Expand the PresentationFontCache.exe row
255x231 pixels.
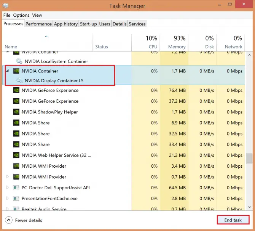(x=8, y=198)
